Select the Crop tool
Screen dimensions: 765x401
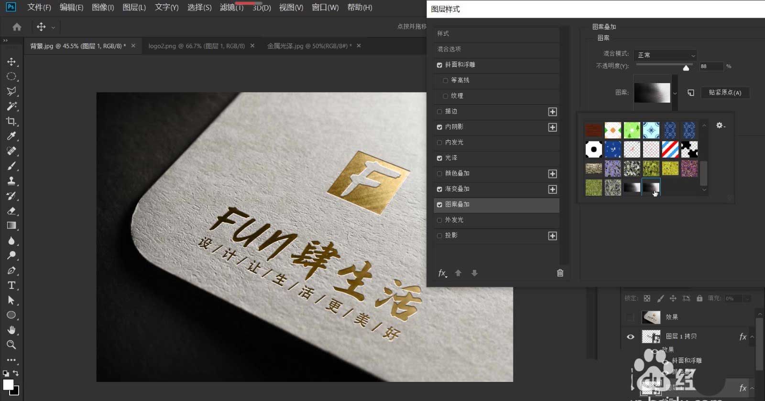click(11, 121)
